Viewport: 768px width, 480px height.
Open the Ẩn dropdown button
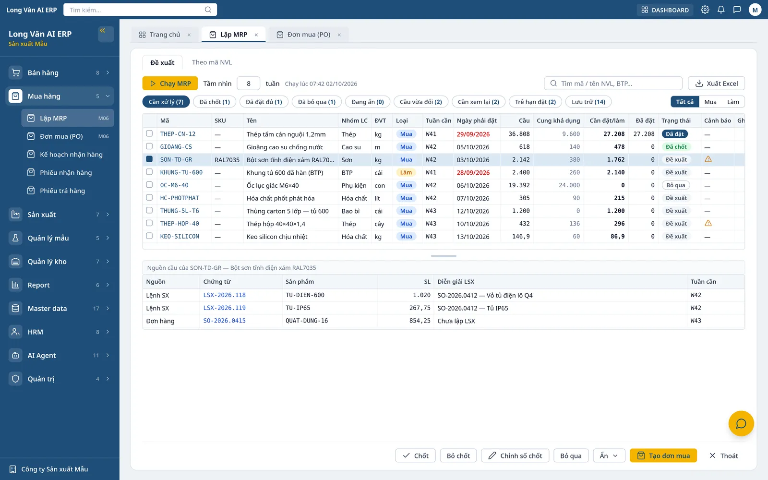[x=609, y=456]
